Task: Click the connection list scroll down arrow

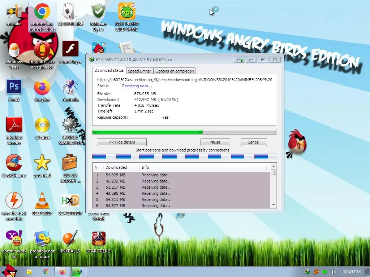Action: click(274, 205)
